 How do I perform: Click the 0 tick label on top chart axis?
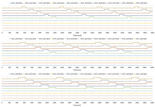pos(2,33)
